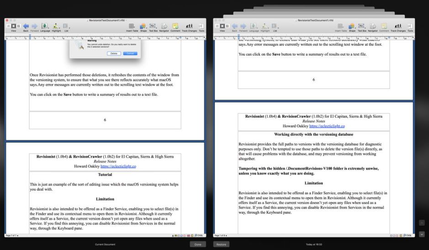The height and width of the screenshot is (250, 429).
Task: Toggle Track Changes in the left window
Action: [x=191, y=26]
